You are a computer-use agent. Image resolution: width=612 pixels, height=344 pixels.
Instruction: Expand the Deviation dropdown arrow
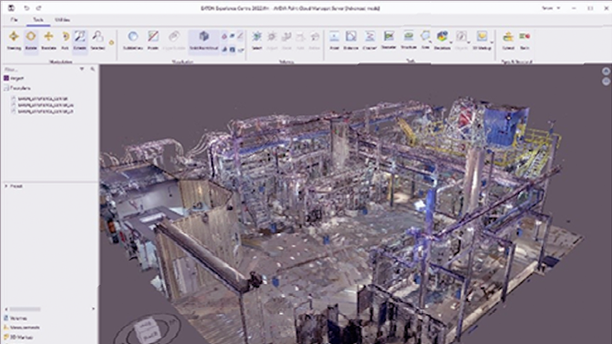pyautogui.click(x=451, y=42)
